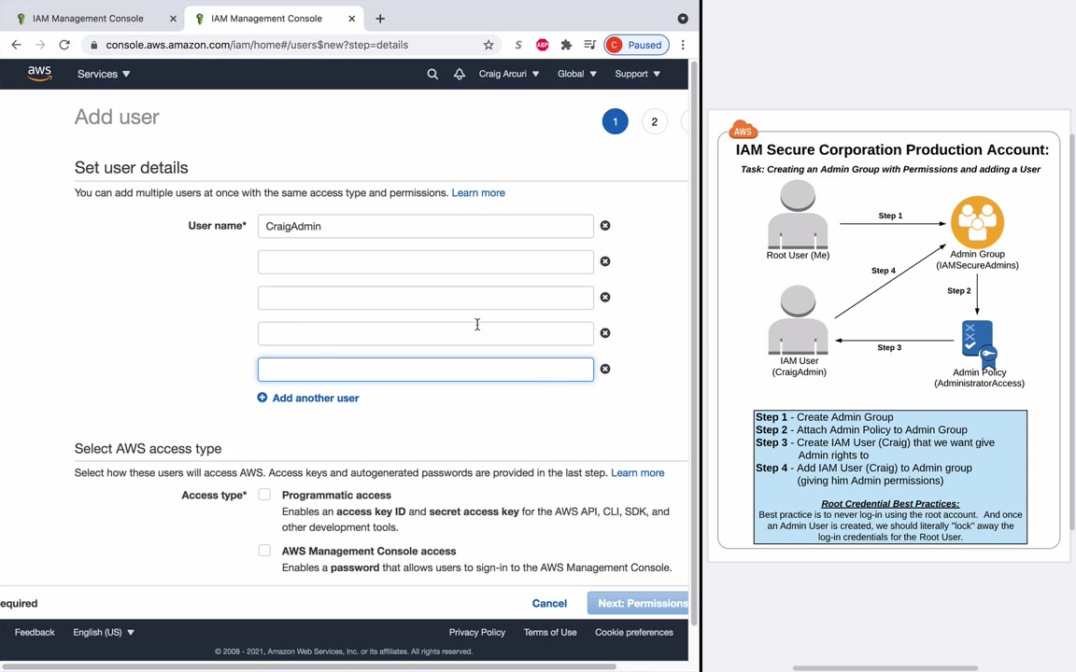Click the Admin Group icon in diagram window
The image size is (1076, 672).
tap(977, 222)
